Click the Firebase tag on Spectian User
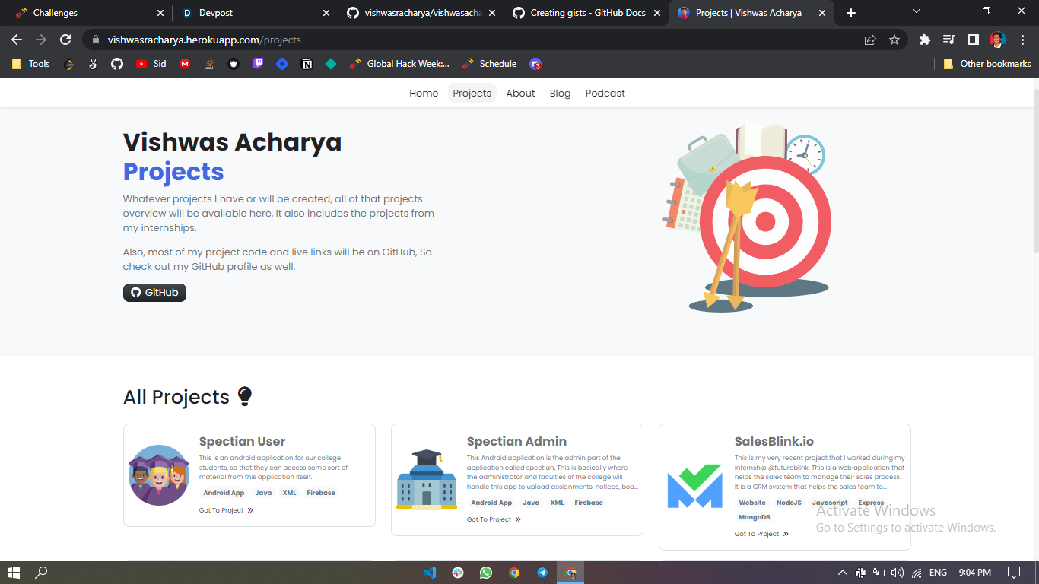1039x584 pixels. click(x=321, y=493)
